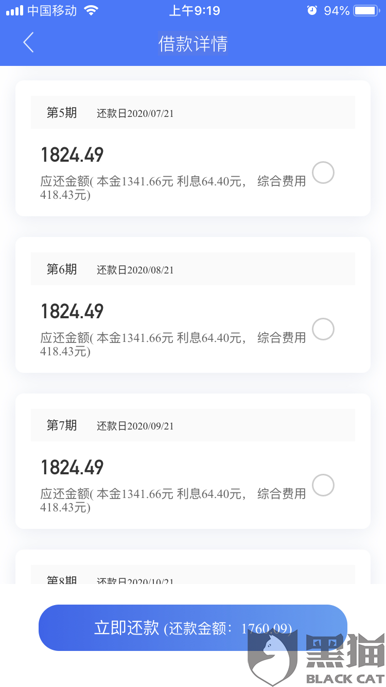Select the radio button for 第7期
This screenshot has width=386, height=687.
[323, 485]
